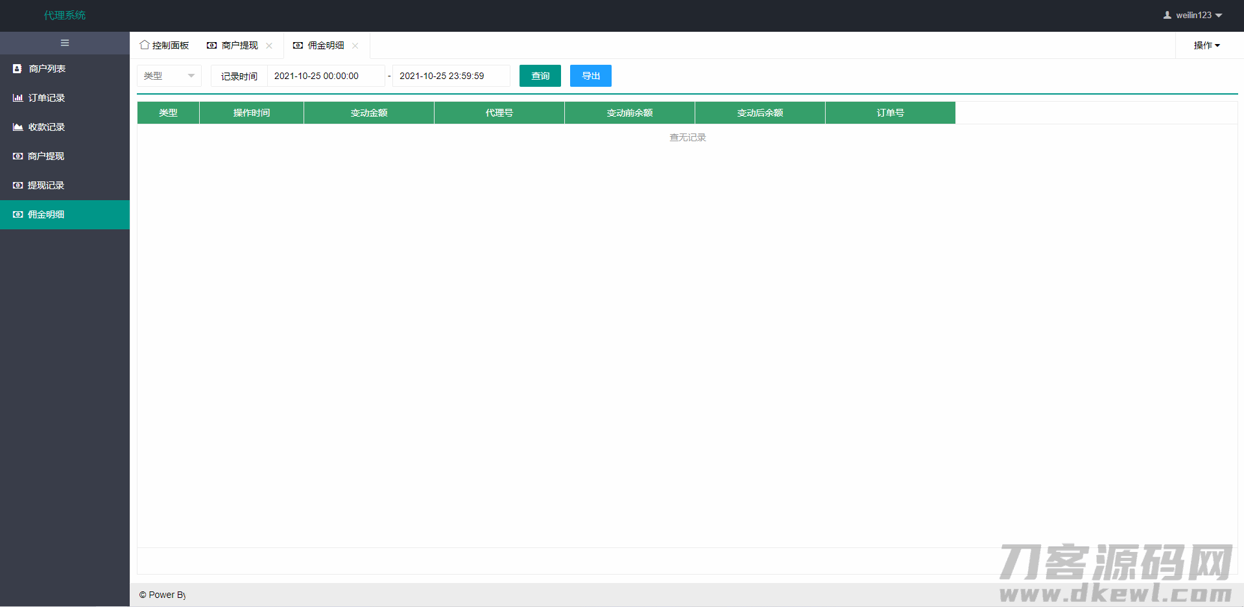1244x607 pixels.
Task: Click the blue 导出 button
Action: pyautogui.click(x=590, y=76)
